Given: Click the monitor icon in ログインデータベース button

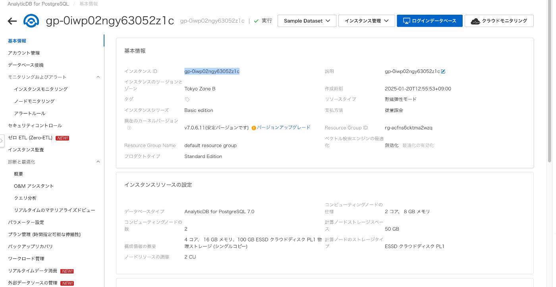Looking at the screenshot, I should (406, 21).
